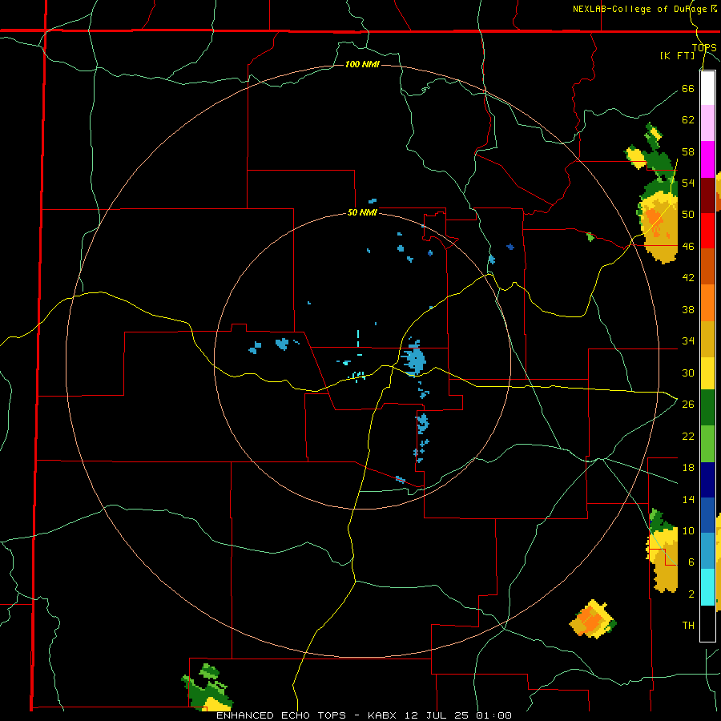This screenshot has width=721, height=721.
Task: Click the gold legend color band
Action: pyautogui.click(x=707, y=339)
